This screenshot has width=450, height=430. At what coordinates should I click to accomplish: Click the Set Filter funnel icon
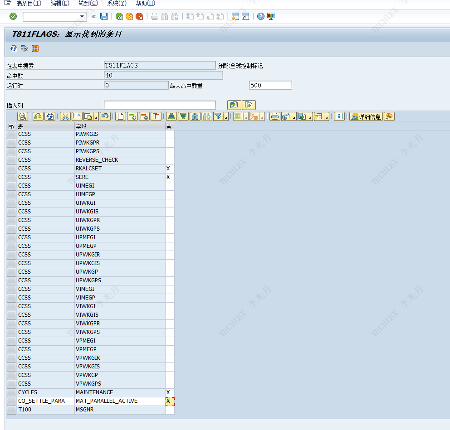coord(218,116)
